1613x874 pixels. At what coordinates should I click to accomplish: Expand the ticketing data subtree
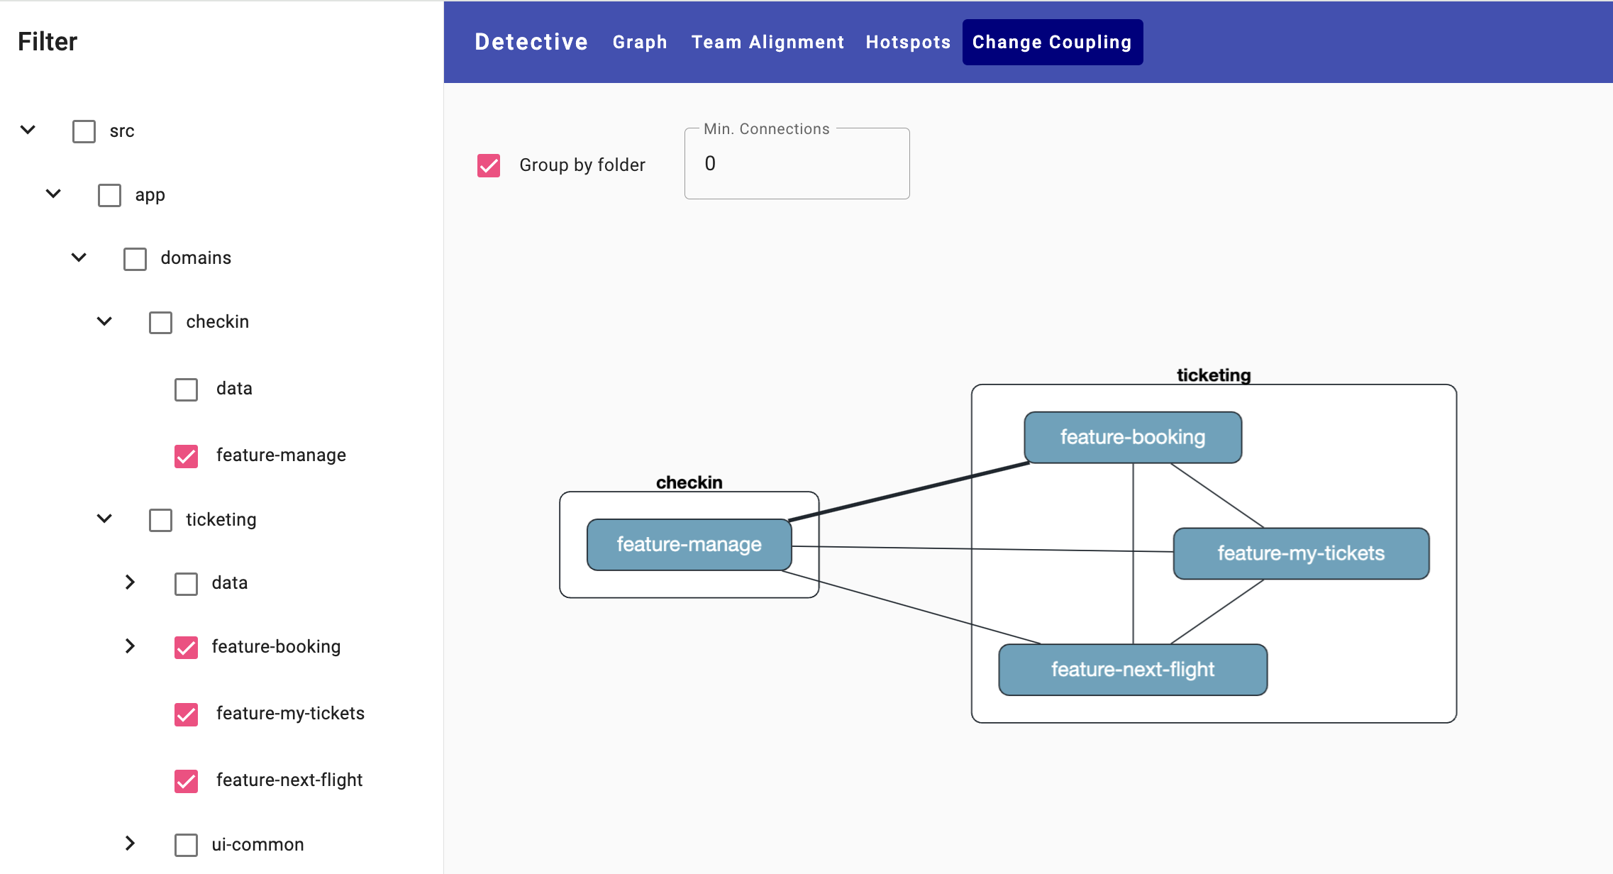tap(129, 581)
